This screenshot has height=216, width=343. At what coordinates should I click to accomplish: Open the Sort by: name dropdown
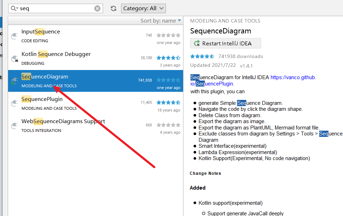click(x=161, y=21)
